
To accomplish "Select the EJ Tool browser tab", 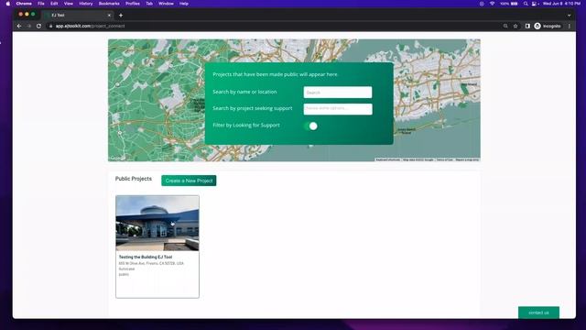I will click(78, 15).
